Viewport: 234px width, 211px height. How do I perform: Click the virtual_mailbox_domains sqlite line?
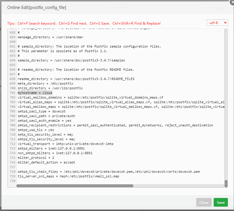coord(90,97)
